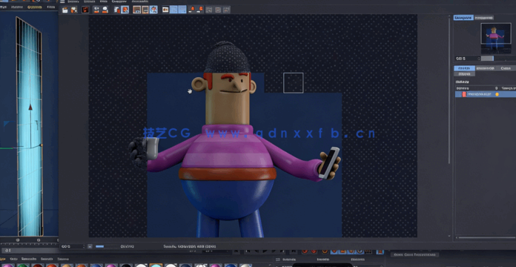Click the white filmstrip icon in the toolbar
This screenshot has height=267, width=516.
pos(165,10)
